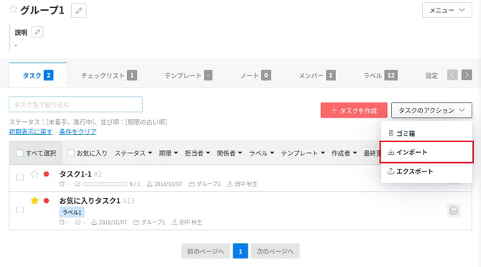The height and width of the screenshot is (267, 481).
Task: Click the 条件をクリア link
Action: point(78,132)
